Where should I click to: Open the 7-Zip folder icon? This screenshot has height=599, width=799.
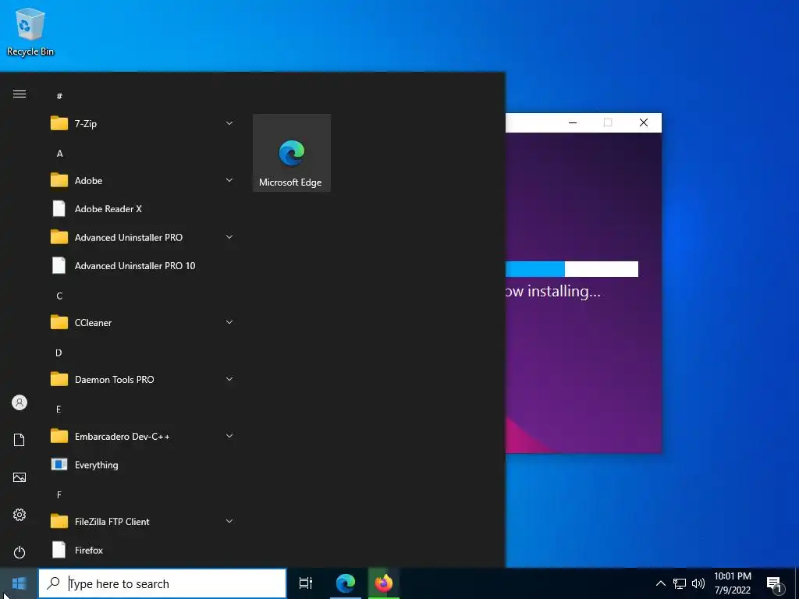coord(59,123)
